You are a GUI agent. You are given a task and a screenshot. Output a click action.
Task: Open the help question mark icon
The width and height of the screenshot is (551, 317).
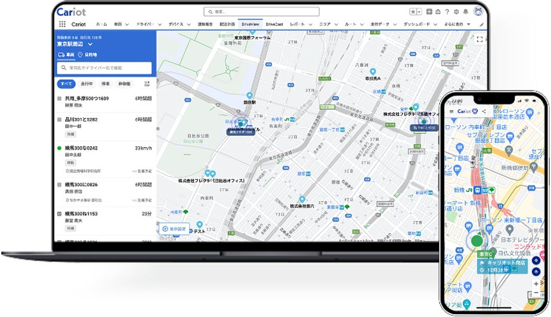point(447,11)
